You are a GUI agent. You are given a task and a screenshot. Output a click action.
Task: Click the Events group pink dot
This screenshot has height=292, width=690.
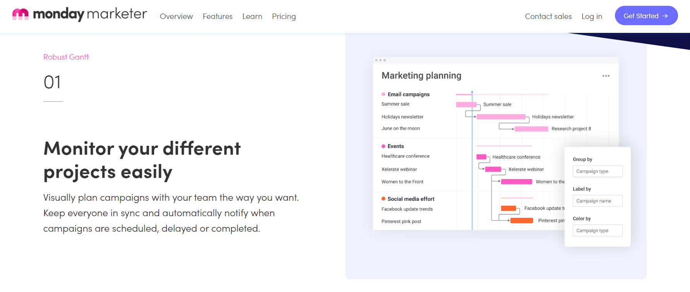(x=384, y=146)
